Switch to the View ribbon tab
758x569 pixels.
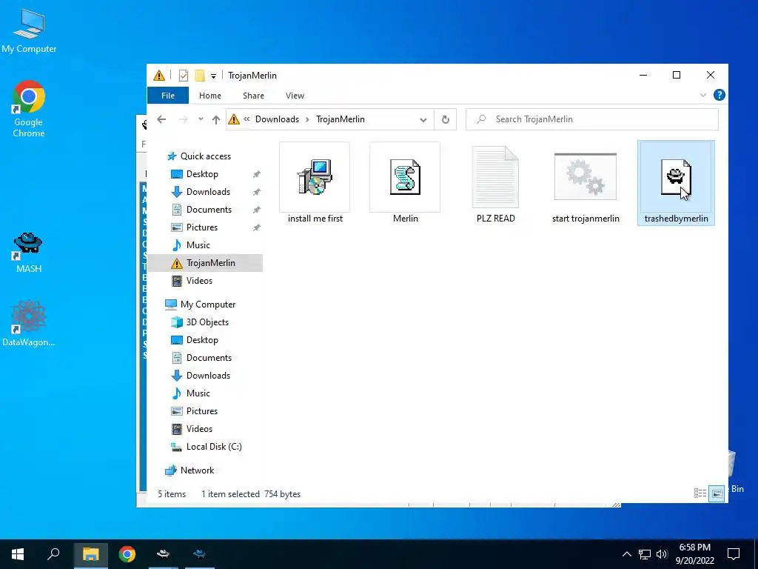(295, 96)
